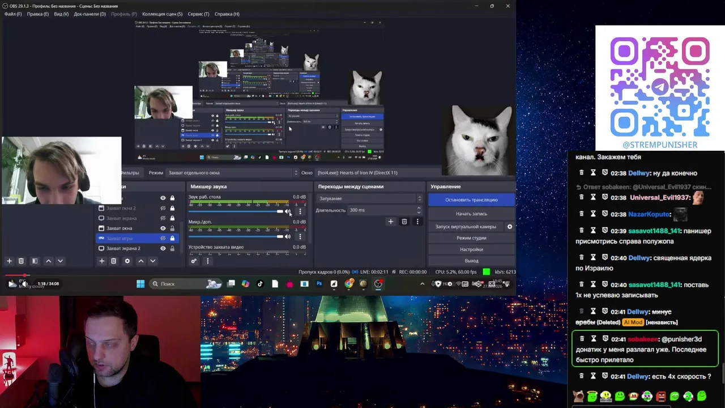Ban Universal_Evil1937 using the shield icon

coord(605,197)
